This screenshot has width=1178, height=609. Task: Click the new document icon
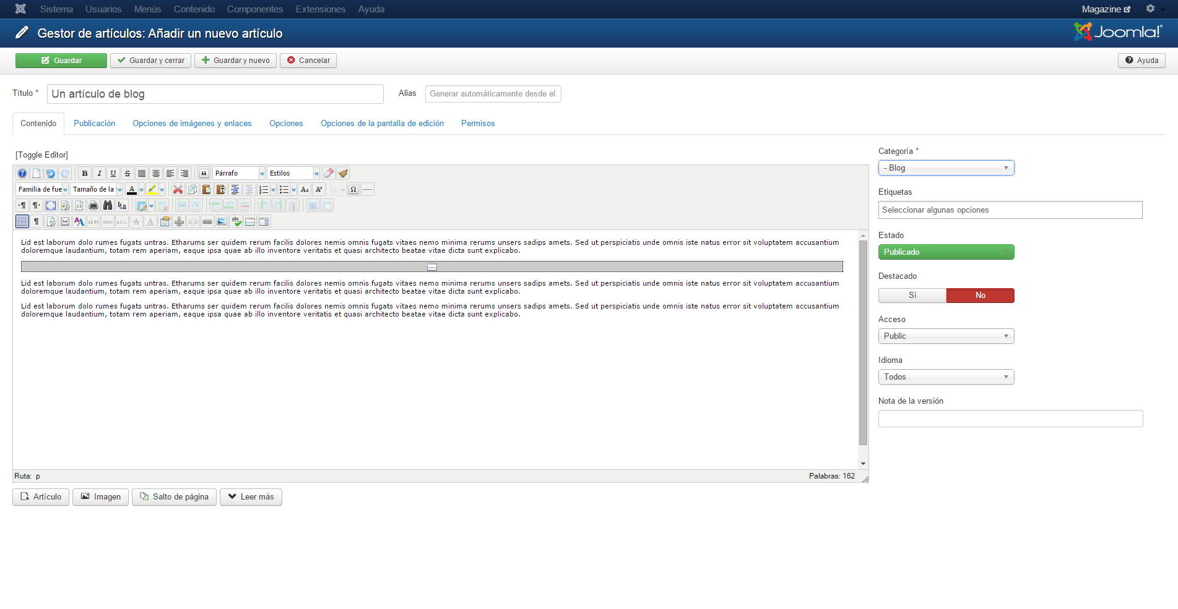(x=36, y=173)
